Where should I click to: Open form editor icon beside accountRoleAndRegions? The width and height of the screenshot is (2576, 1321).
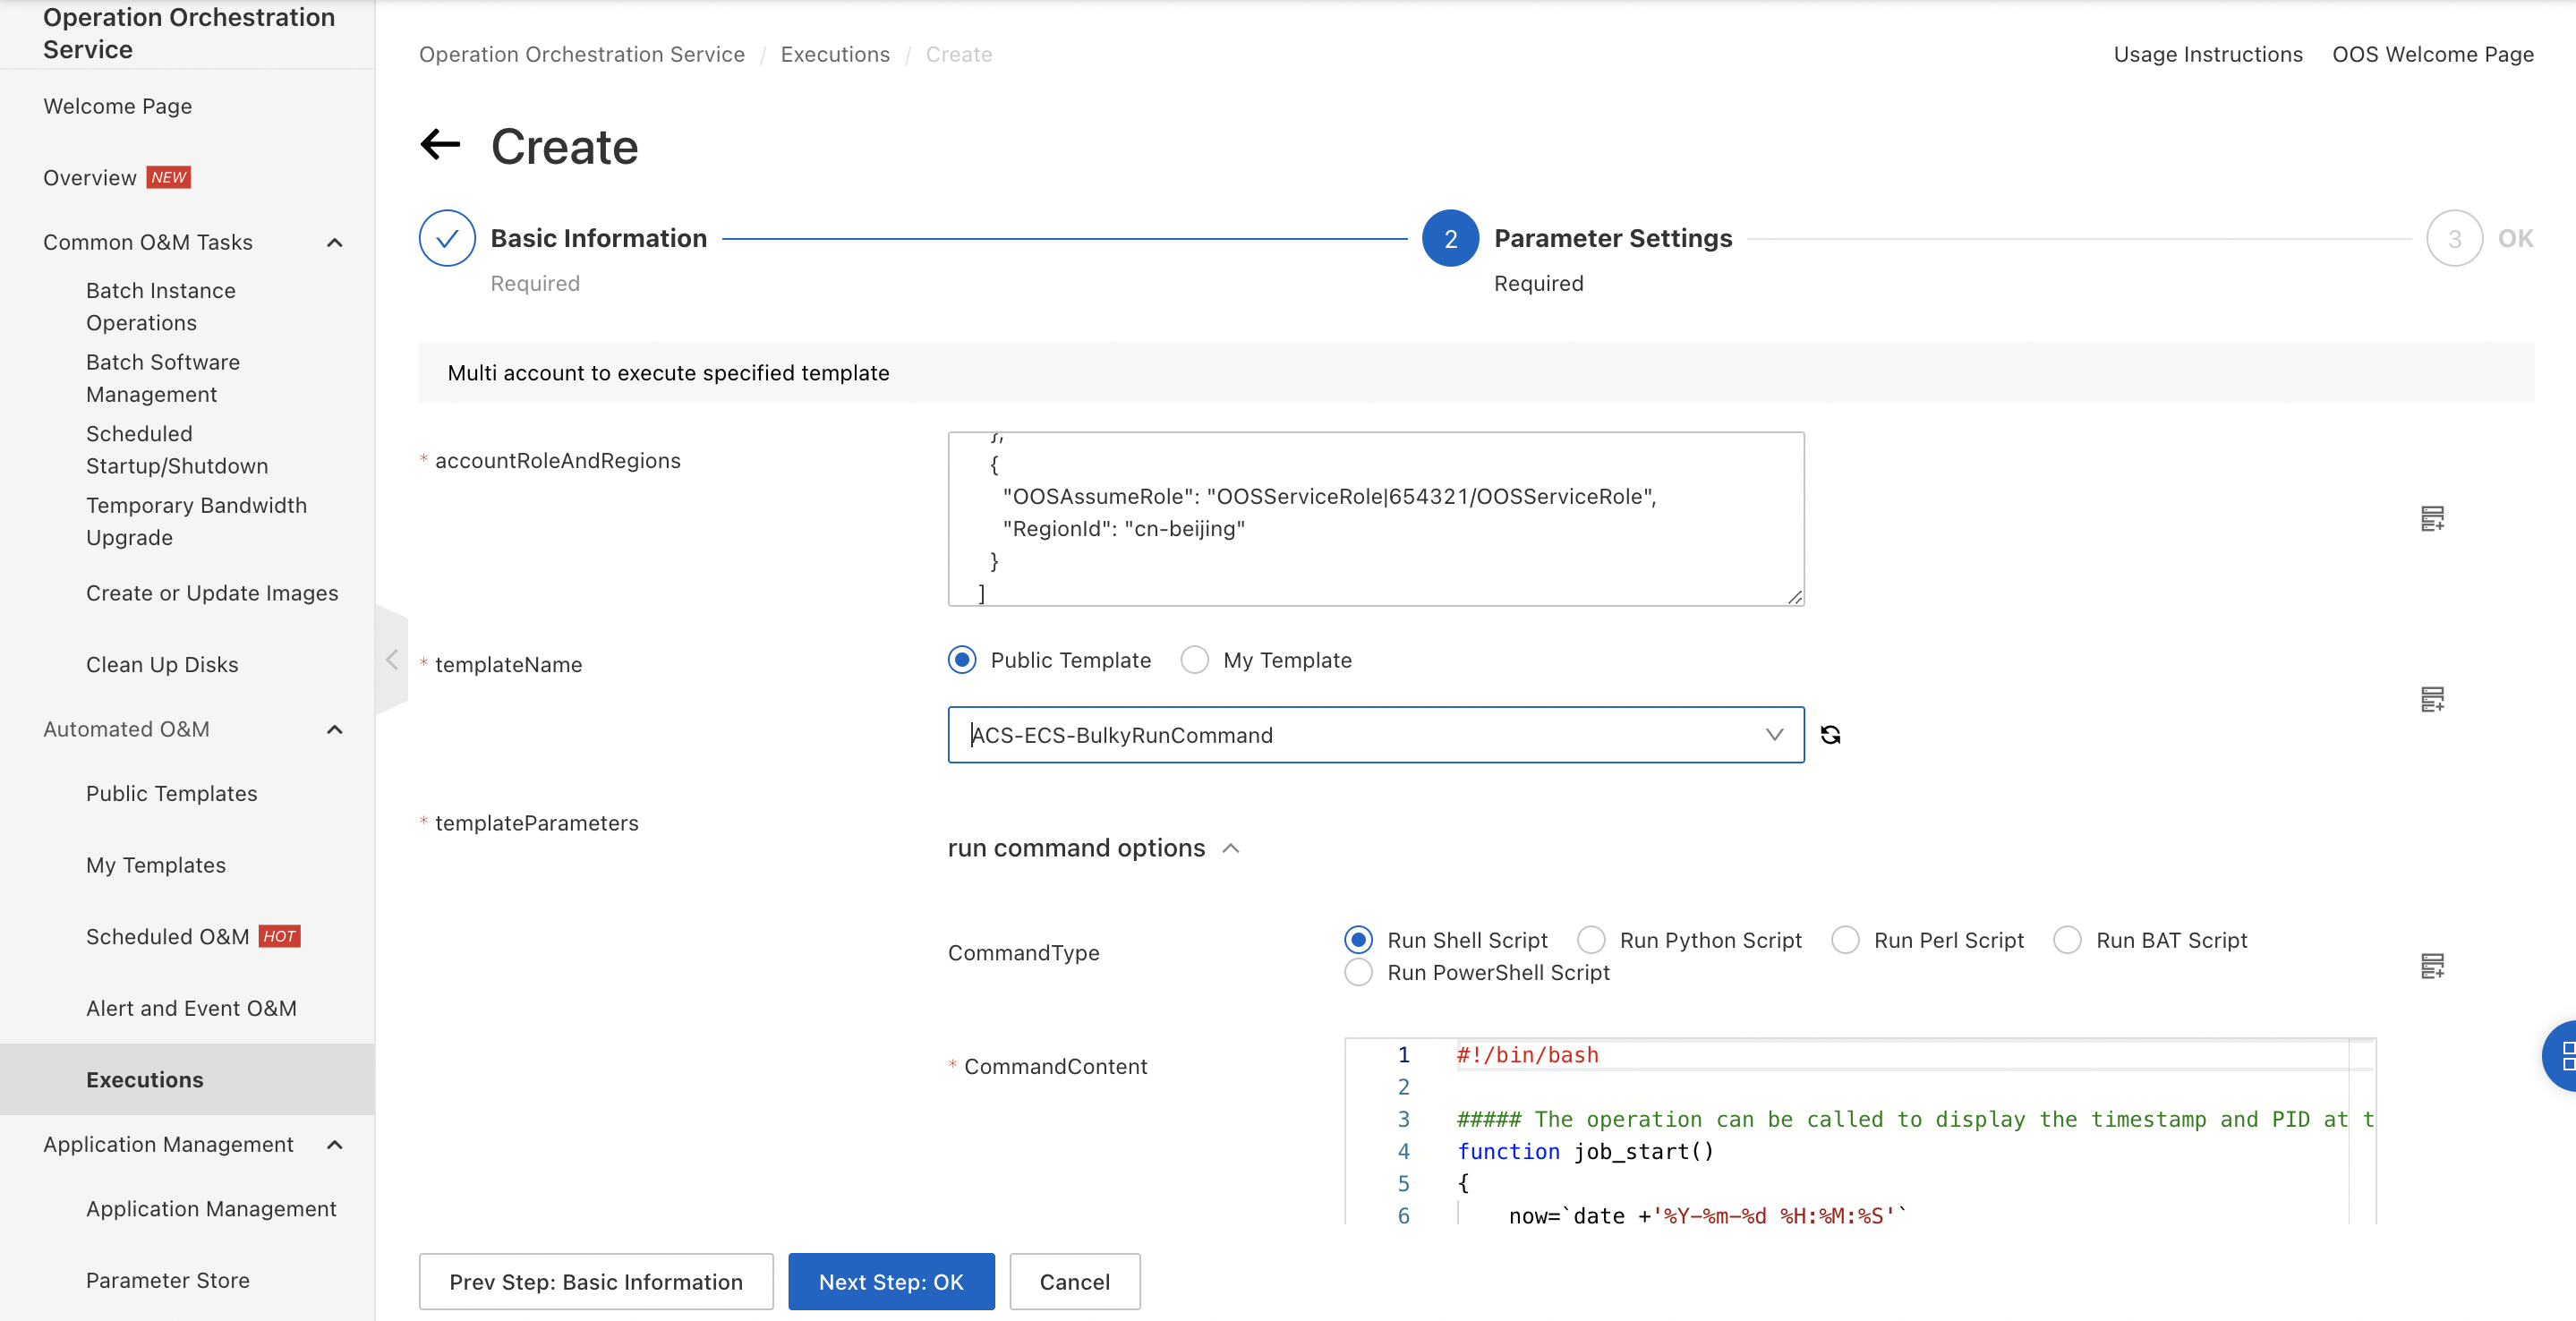click(2432, 519)
